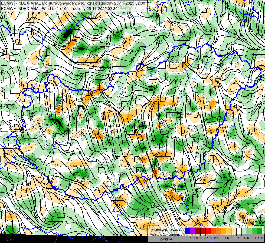Viewport: 265px width, 243px height.
Task: Click the blue swatch in the legend
Action: 188,231
